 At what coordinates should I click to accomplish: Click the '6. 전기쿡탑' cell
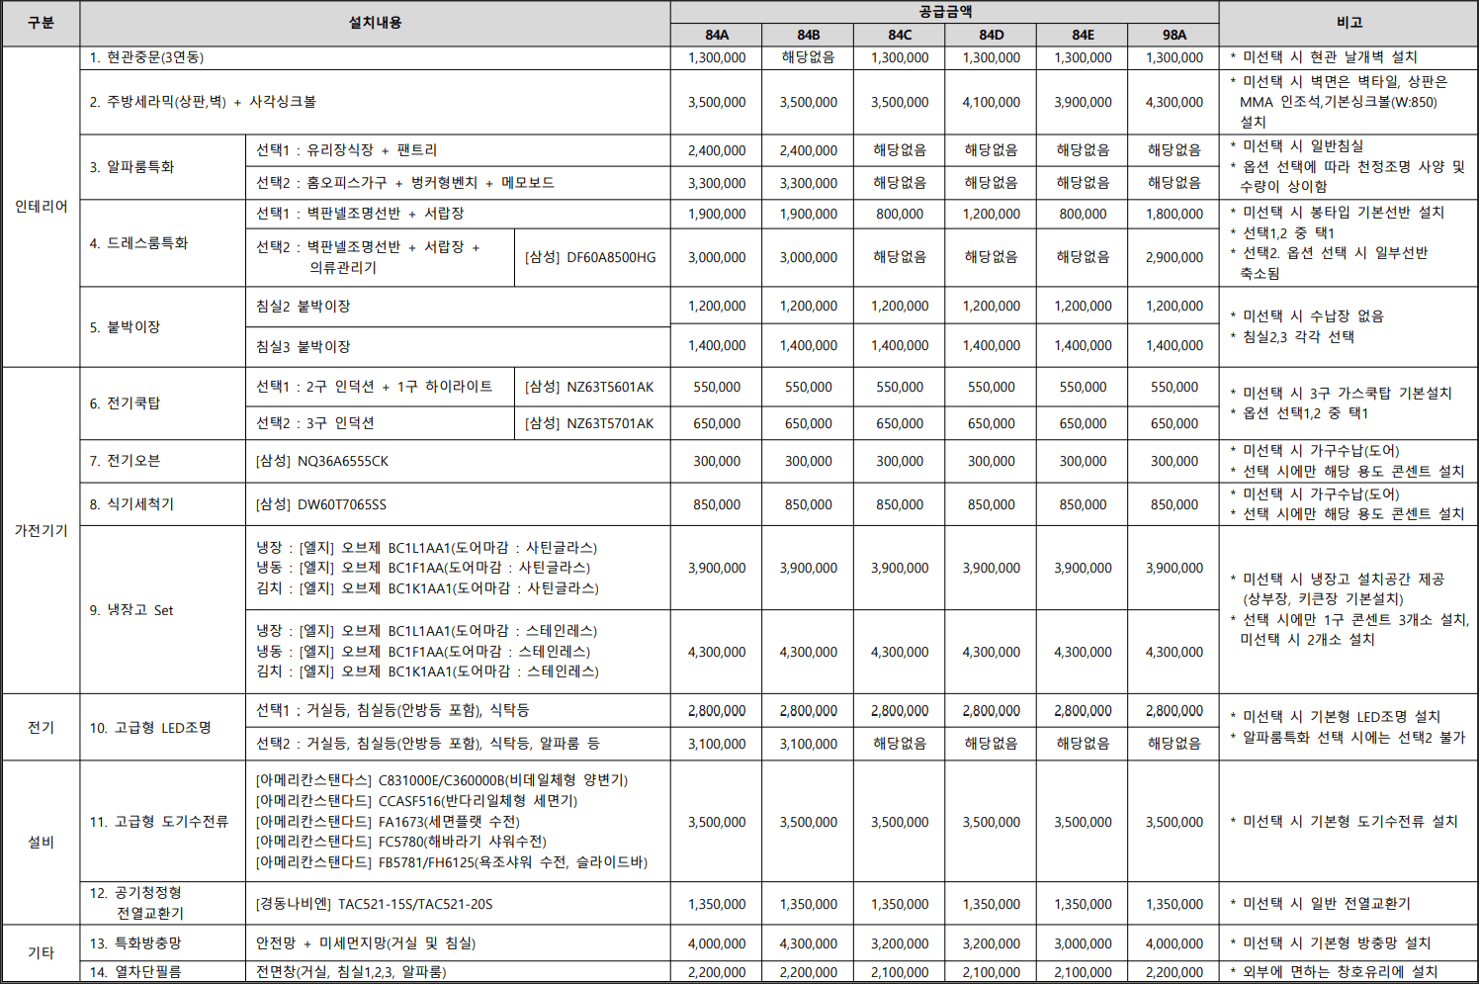pos(162,403)
